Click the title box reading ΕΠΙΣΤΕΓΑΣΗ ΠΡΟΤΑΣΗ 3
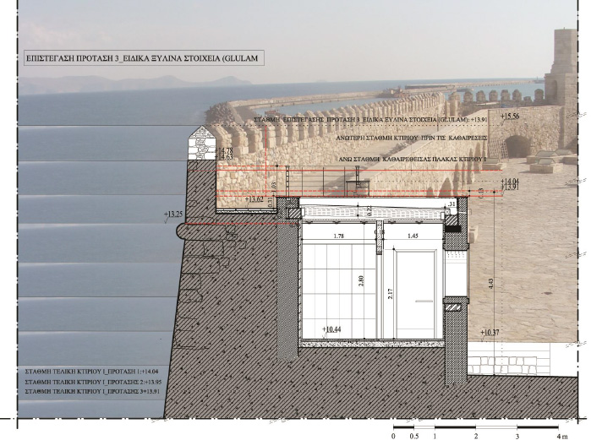The height and width of the screenshot is (440, 591). [x=140, y=58]
